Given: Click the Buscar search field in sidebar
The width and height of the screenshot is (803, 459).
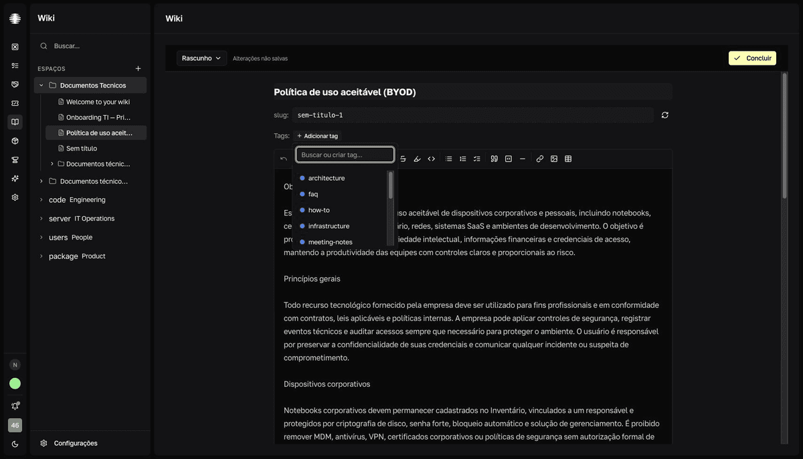Looking at the screenshot, I should click(90, 46).
